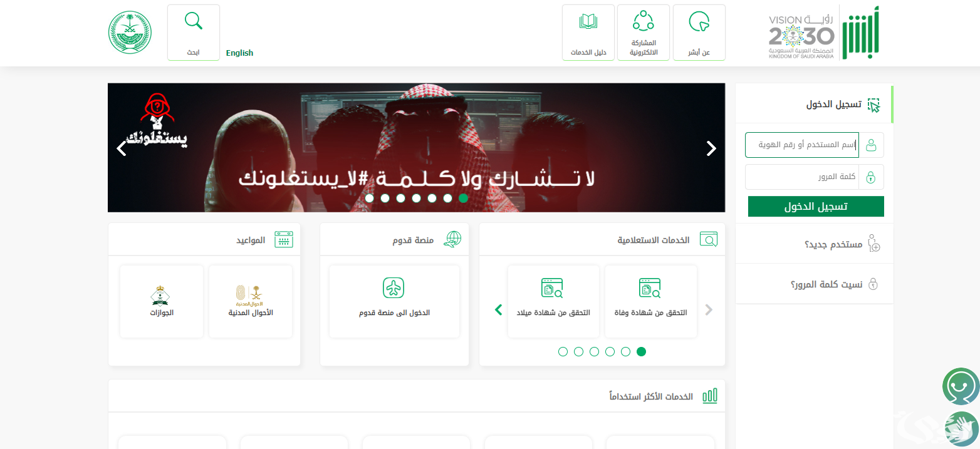Click the grey right chevron in inquiry services

pos(709,309)
